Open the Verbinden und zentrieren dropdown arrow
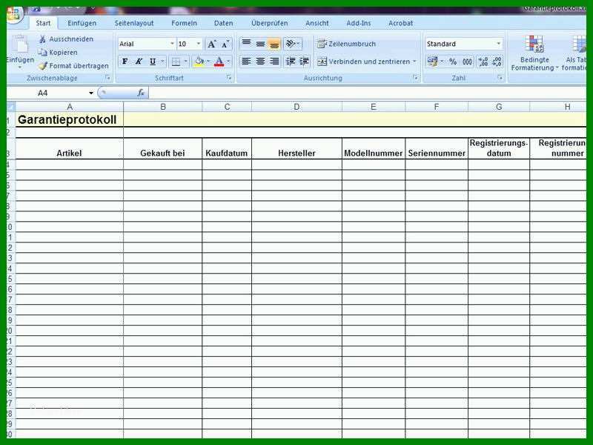This screenshot has width=593, height=445. click(x=414, y=62)
